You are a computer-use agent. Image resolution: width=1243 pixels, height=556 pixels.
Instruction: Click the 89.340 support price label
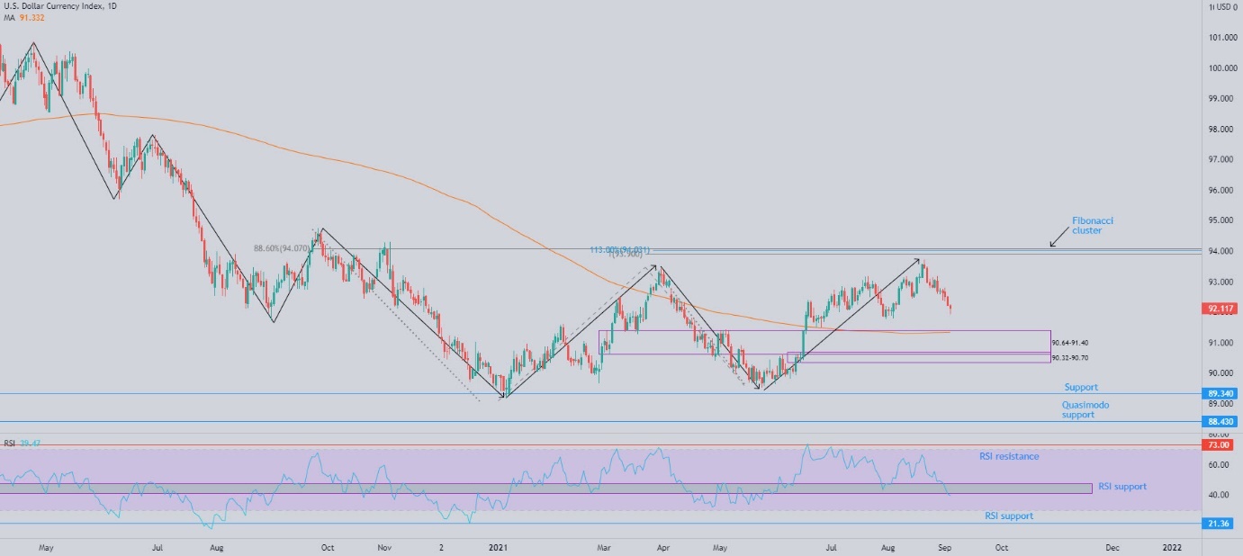pyautogui.click(x=1221, y=393)
